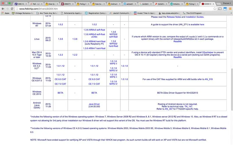Open the iwp.uiowa.edu/sites bookmark

pyautogui.click(x=169, y=13)
